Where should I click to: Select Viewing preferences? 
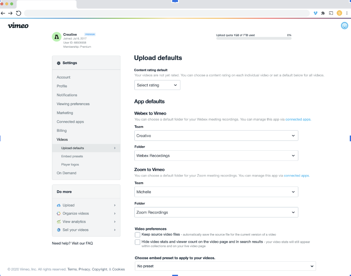73,104
